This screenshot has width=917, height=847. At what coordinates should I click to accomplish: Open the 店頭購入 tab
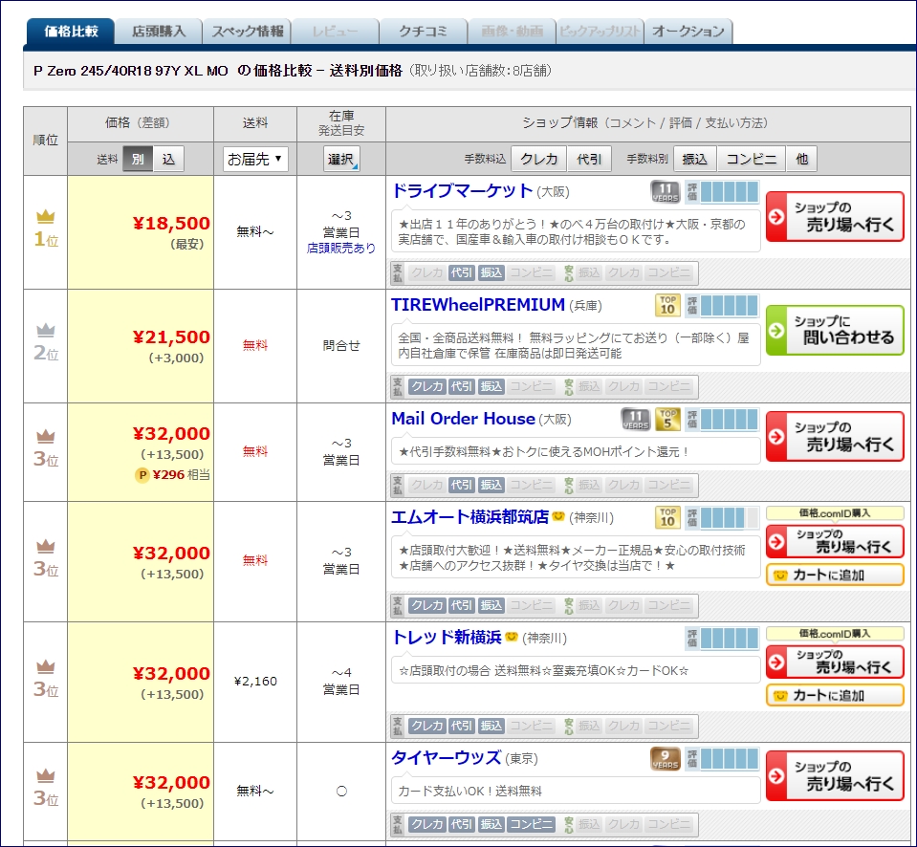159,32
